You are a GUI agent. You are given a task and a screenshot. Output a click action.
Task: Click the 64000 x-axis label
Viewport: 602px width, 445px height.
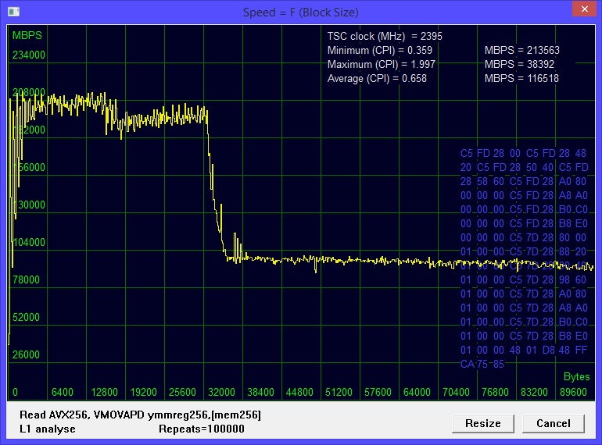(x=417, y=393)
